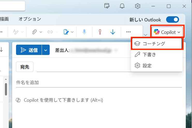
Task: Open the notifications bell
Action: tap(122, 6)
